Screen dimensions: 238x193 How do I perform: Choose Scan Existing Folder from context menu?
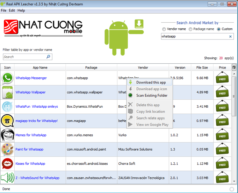[150, 95]
